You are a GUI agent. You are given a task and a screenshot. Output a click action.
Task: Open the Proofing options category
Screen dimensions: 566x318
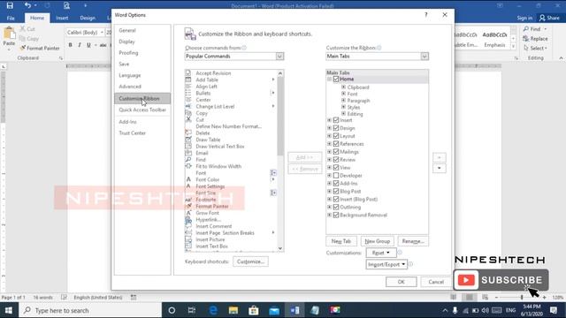point(128,53)
